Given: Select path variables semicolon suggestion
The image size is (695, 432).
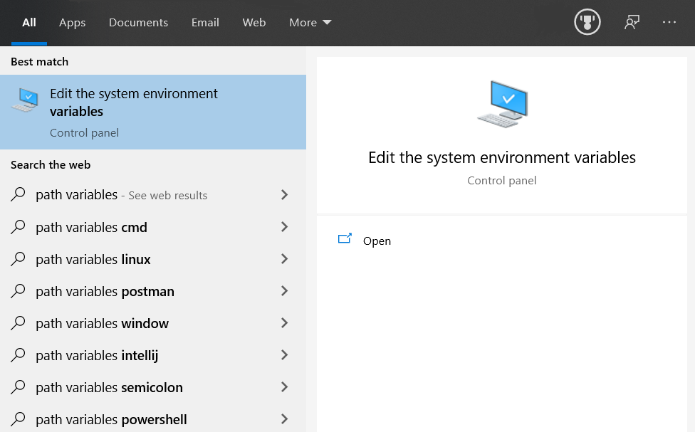Looking at the screenshot, I should tap(109, 388).
